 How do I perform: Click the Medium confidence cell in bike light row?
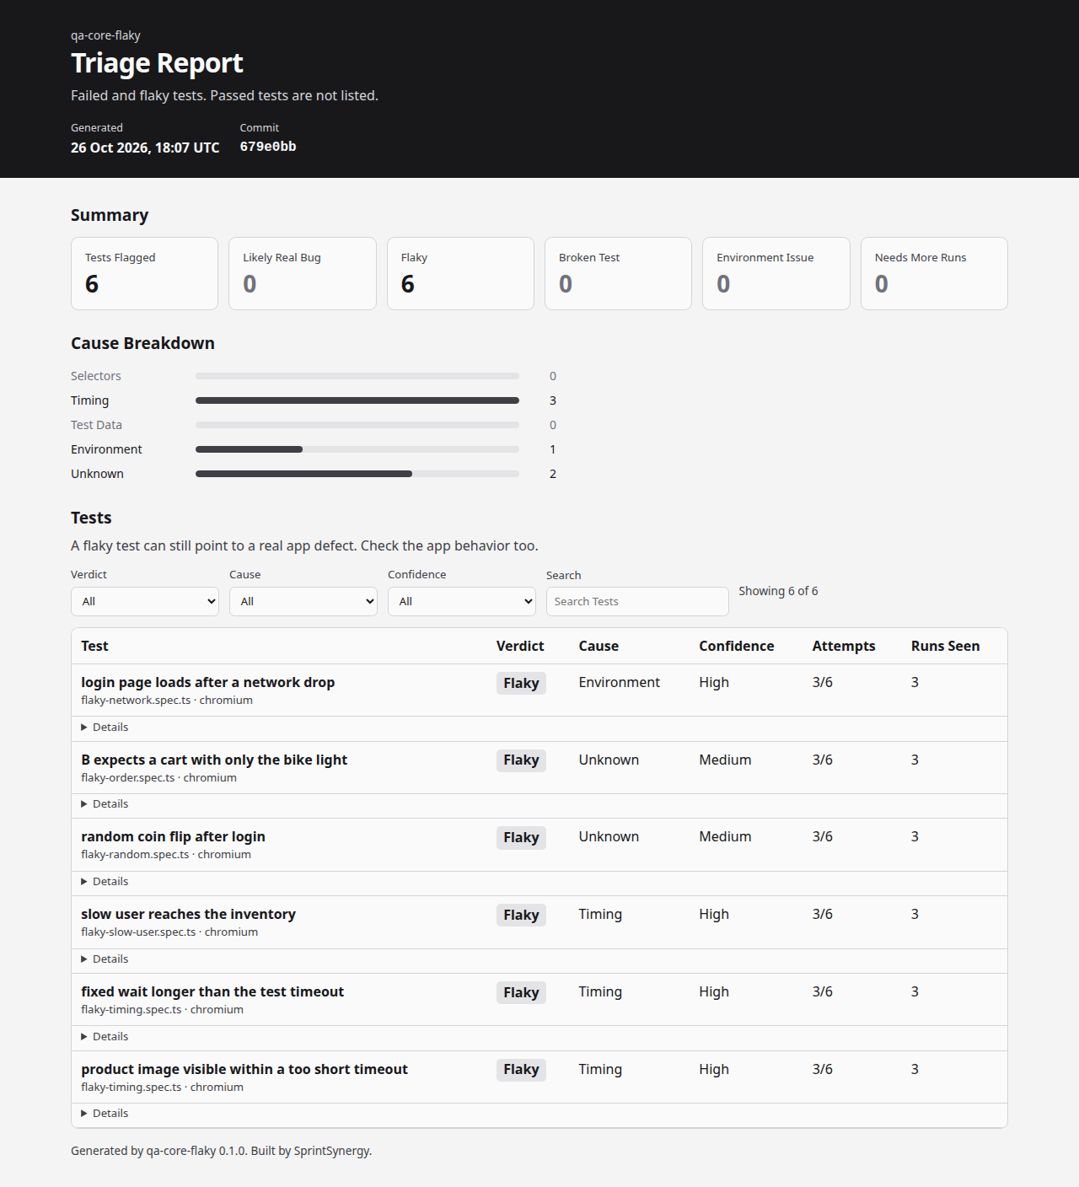725,760
